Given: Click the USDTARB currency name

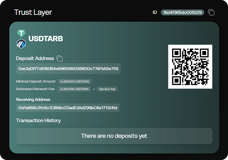Looking at the screenshot, I should [x=45, y=39].
